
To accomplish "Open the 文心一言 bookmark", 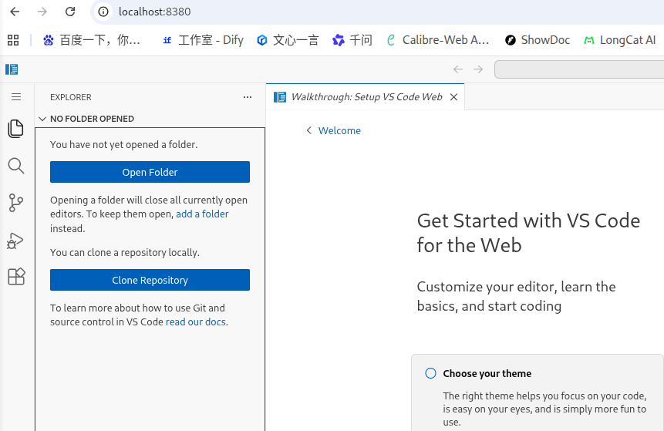I will coord(288,40).
